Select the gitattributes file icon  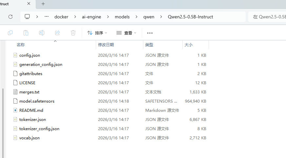coord(15,74)
